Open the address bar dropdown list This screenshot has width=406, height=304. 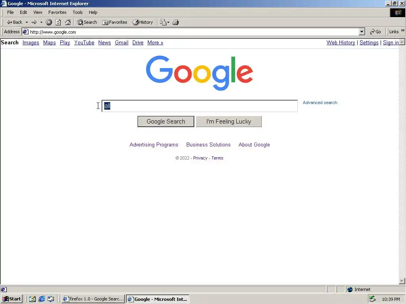362,32
